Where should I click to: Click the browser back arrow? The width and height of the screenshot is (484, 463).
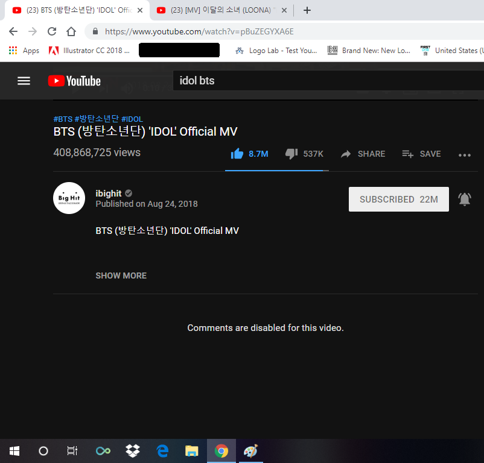13,31
